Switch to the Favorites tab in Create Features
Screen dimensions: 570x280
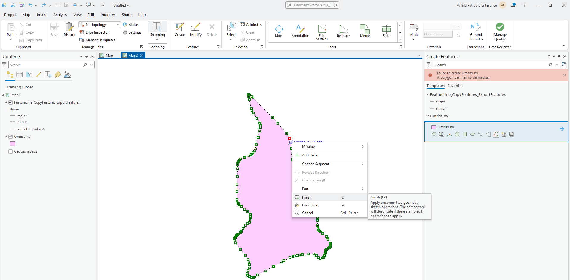tap(455, 86)
